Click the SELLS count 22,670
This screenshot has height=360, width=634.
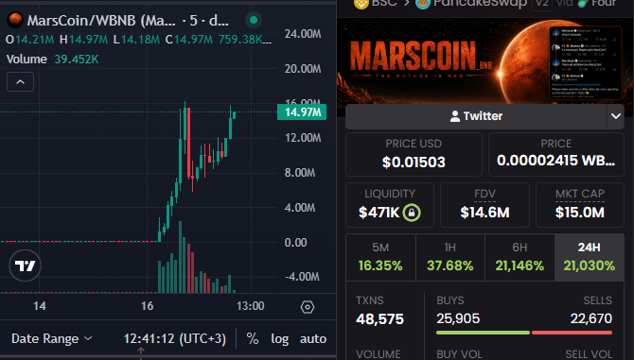pyautogui.click(x=591, y=318)
